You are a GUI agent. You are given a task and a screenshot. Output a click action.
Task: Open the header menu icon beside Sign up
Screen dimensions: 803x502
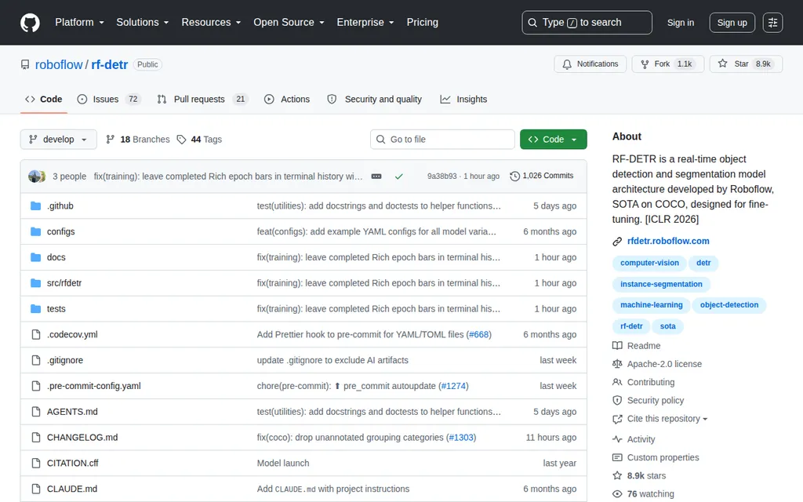point(772,23)
